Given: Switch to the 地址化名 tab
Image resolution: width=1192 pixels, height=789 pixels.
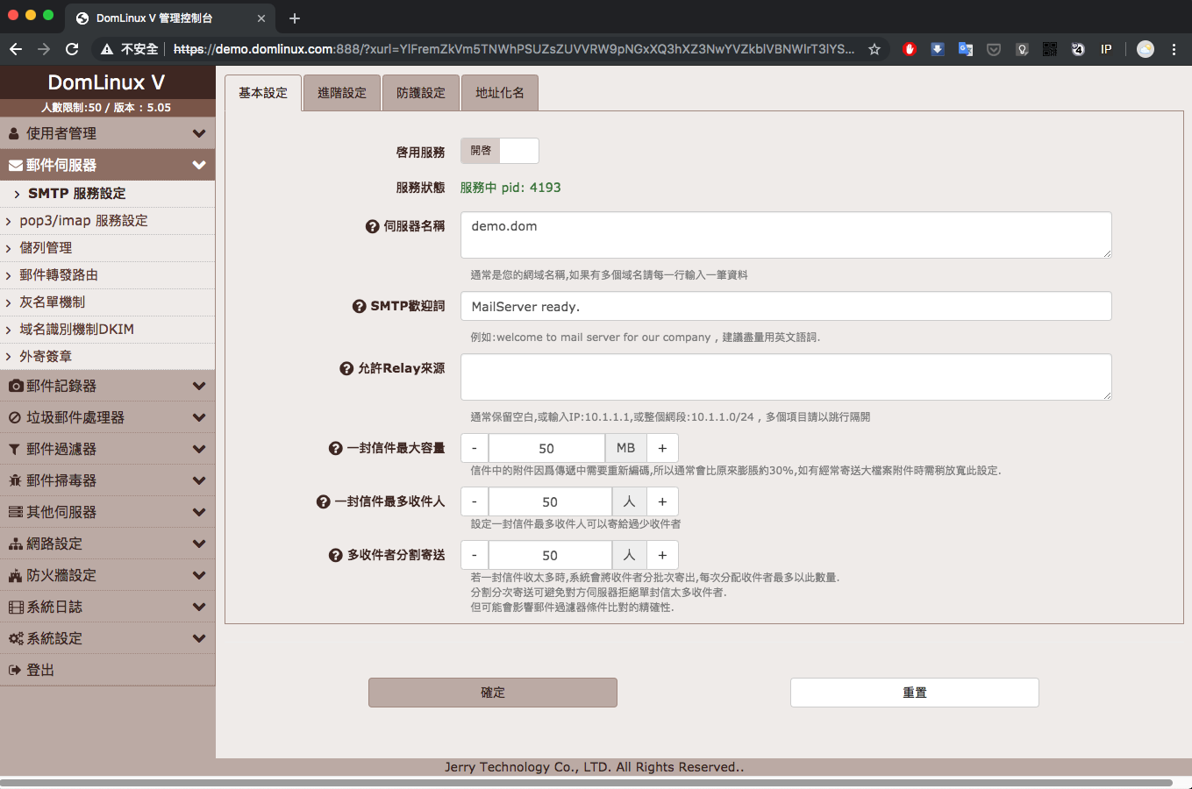Looking at the screenshot, I should click(x=500, y=93).
